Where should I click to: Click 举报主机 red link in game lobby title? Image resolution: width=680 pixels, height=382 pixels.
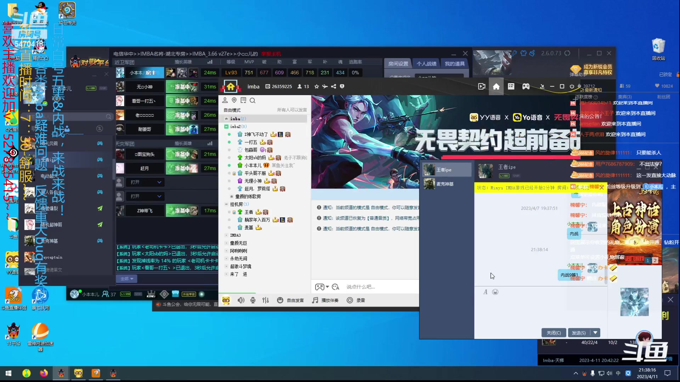point(271,54)
